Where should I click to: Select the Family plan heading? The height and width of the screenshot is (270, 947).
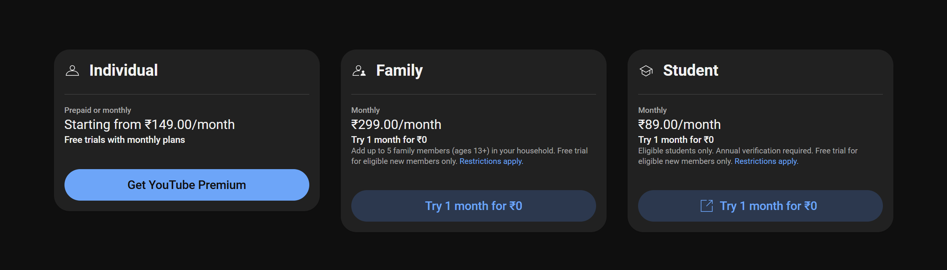tap(399, 70)
